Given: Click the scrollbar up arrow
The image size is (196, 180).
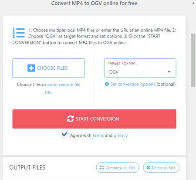Looking at the screenshot, I should 193,3.
